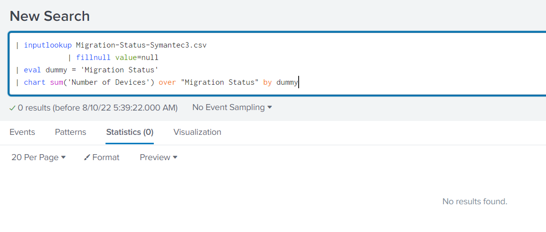Open the Preview dropdown menu

coord(158,157)
